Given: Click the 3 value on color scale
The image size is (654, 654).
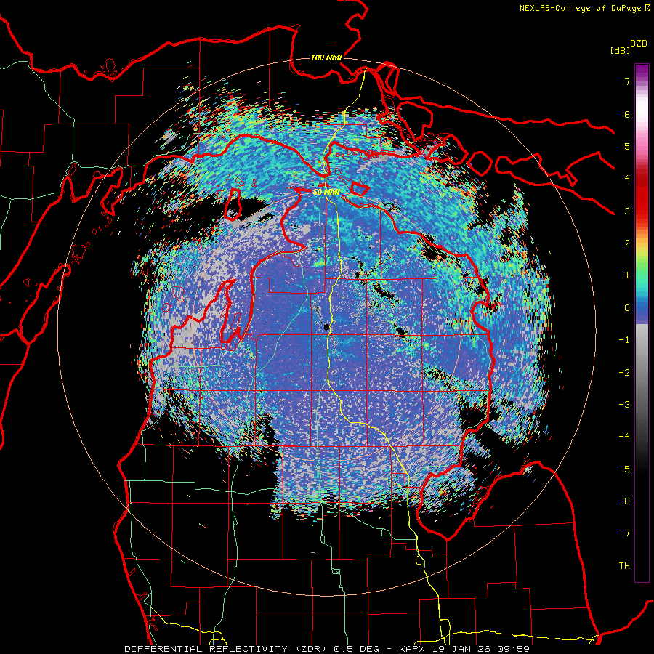Looking at the screenshot, I should pos(627,211).
